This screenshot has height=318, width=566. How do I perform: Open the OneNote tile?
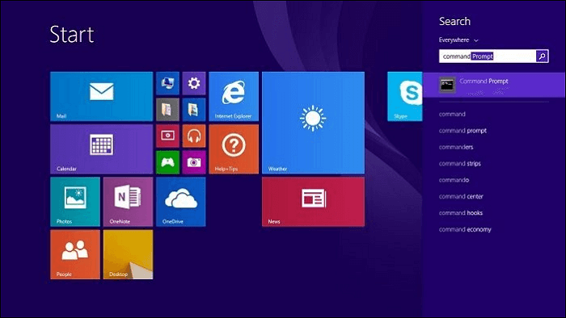click(x=128, y=202)
